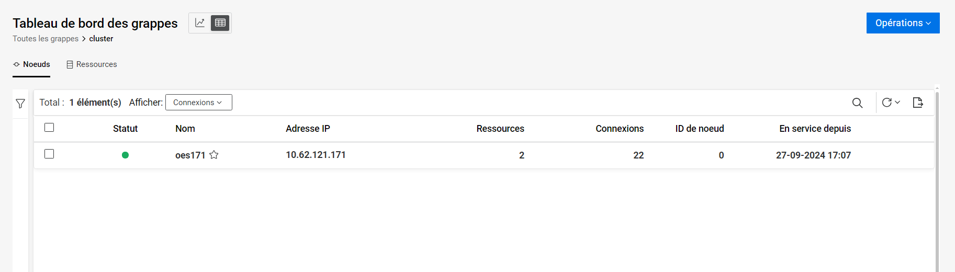This screenshot has width=955, height=272.
Task: Refresh the node list
Action: coord(886,103)
